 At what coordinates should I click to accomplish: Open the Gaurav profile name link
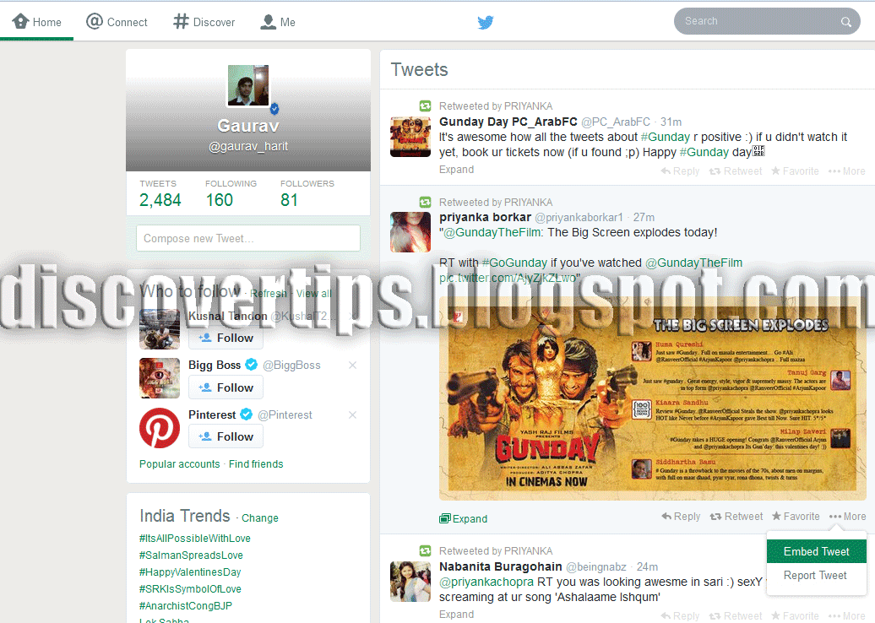pyautogui.click(x=247, y=126)
